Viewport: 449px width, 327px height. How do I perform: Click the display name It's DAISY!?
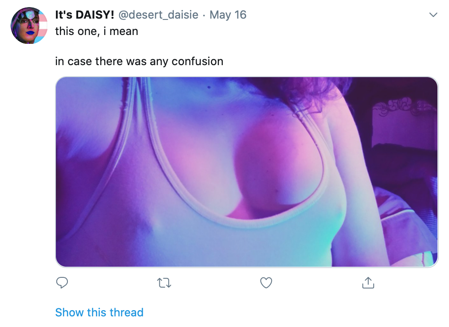click(x=84, y=15)
